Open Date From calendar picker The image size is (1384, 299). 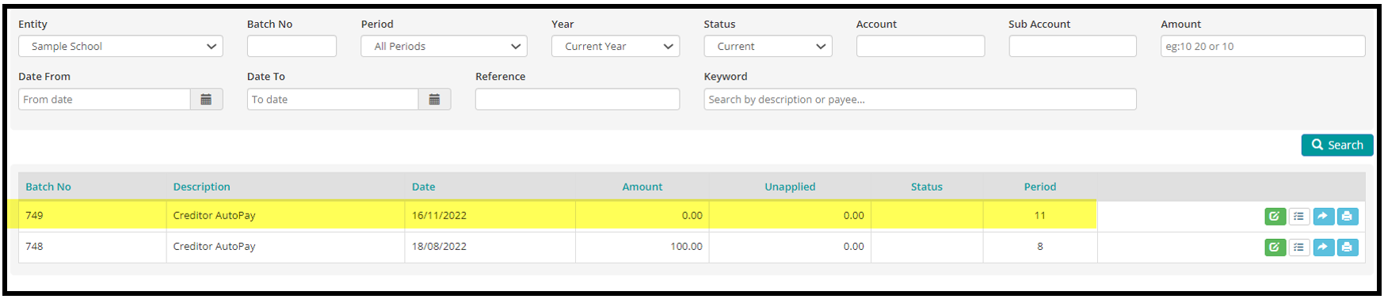[x=206, y=100]
